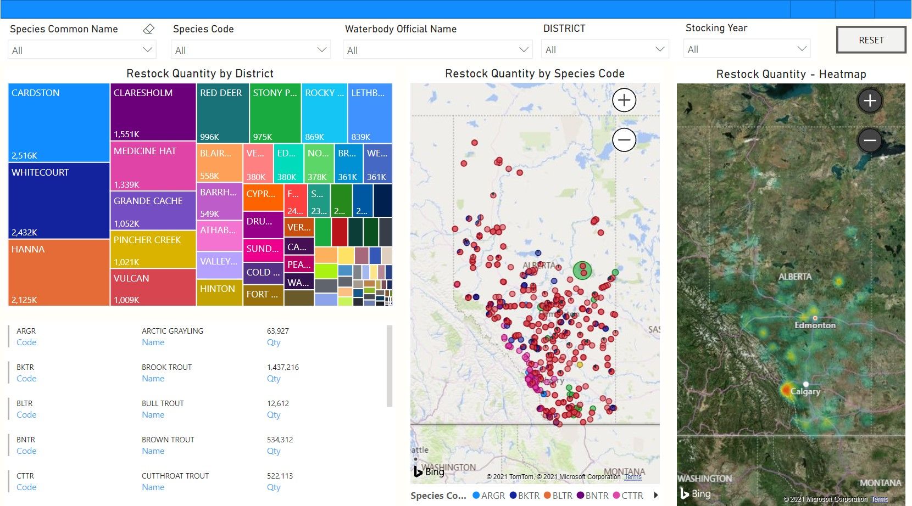Zoom out on the Species Code map
The height and width of the screenshot is (506, 912).
pos(624,140)
